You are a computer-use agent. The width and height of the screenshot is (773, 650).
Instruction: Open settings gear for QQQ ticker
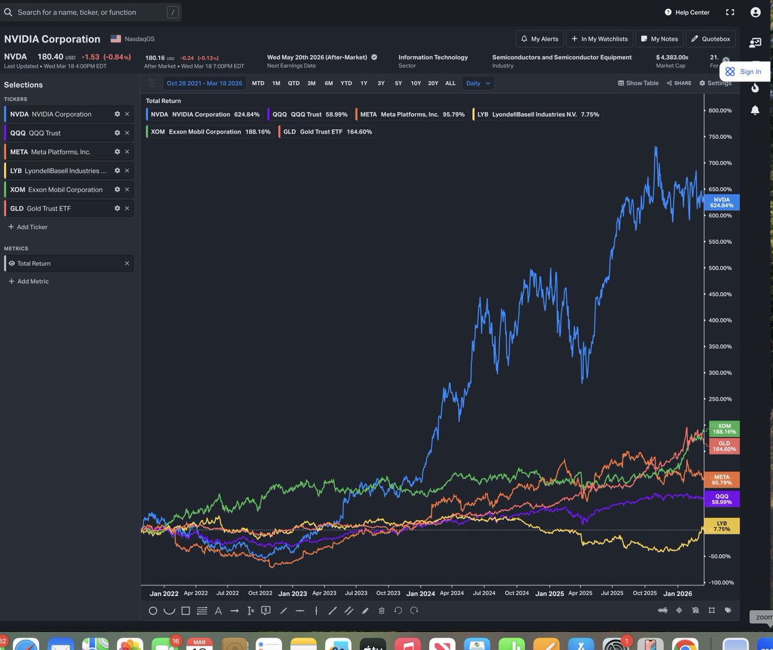click(x=117, y=133)
